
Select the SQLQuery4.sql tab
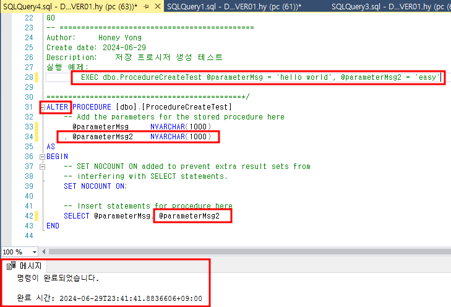point(71,6)
